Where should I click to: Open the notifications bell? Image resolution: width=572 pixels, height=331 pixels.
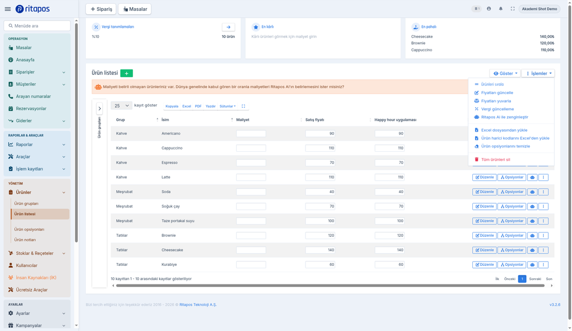click(x=500, y=9)
